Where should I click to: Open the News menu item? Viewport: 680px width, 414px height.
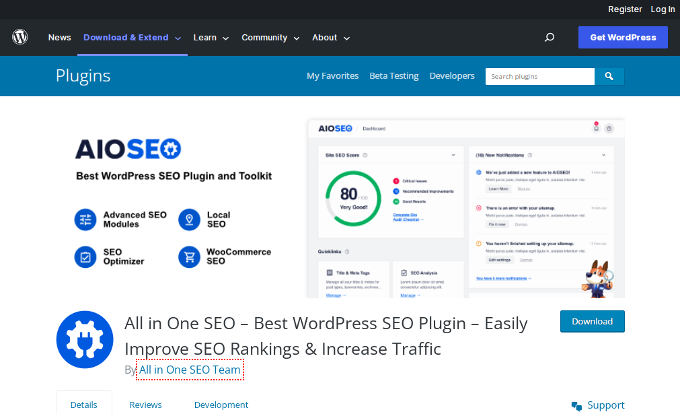(x=59, y=38)
